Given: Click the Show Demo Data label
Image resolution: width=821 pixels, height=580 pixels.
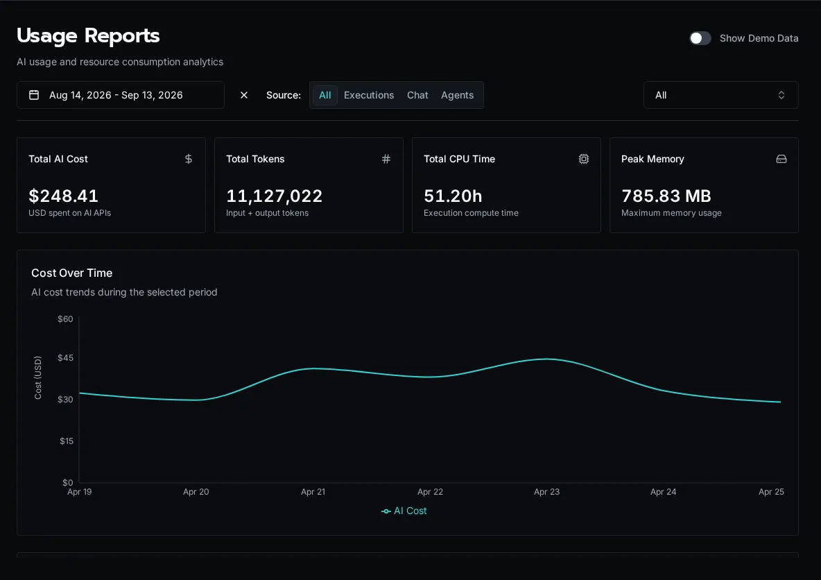Looking at the screenshot, I should (759, 38).
